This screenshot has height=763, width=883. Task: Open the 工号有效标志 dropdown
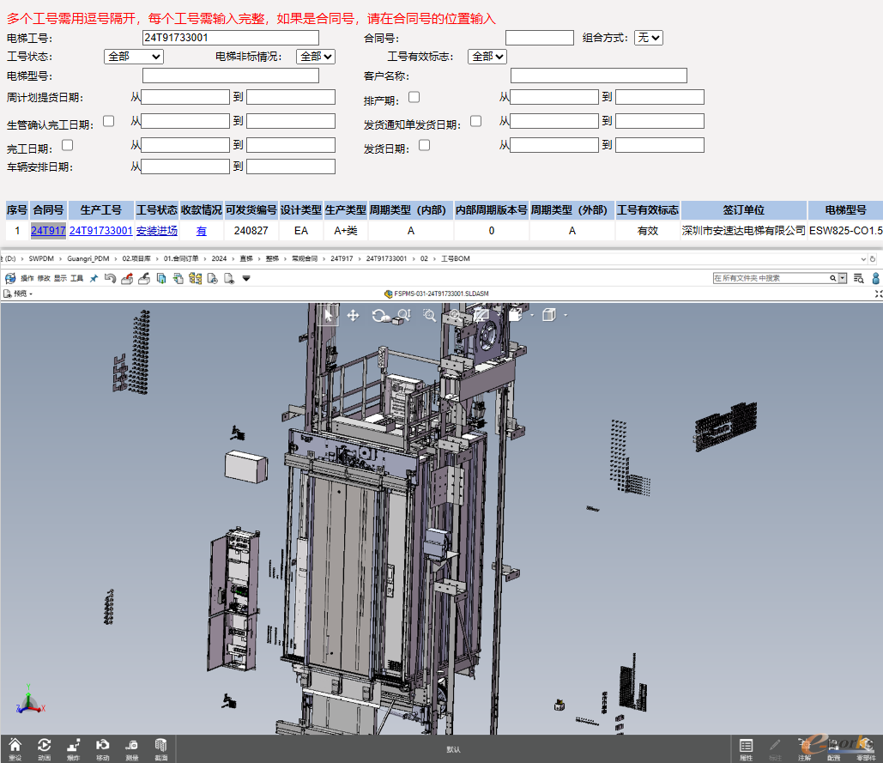487,57
